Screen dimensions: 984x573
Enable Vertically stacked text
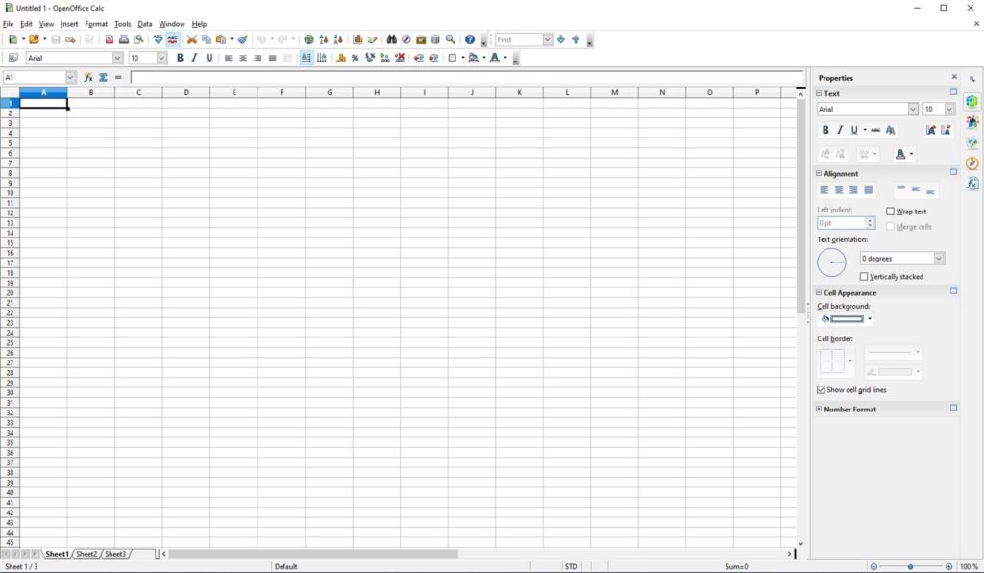[863, 276]
